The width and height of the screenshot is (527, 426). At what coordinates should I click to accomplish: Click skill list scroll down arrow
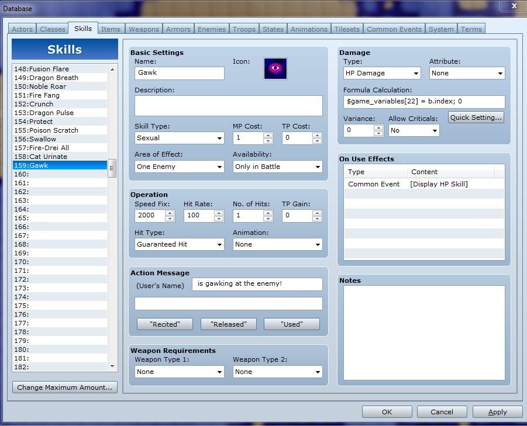112,366
